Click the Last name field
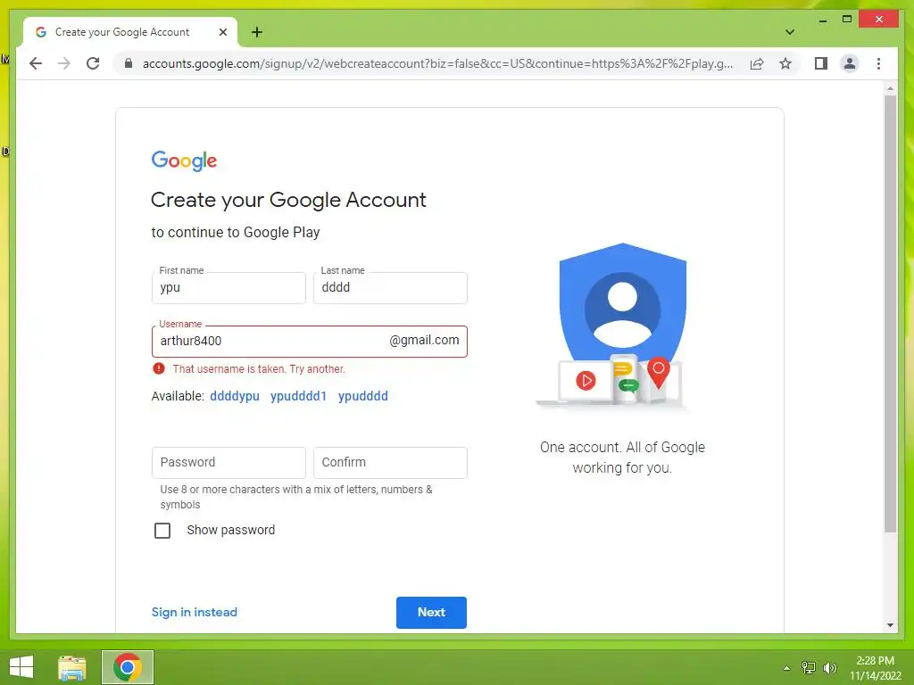 point(390,288)
